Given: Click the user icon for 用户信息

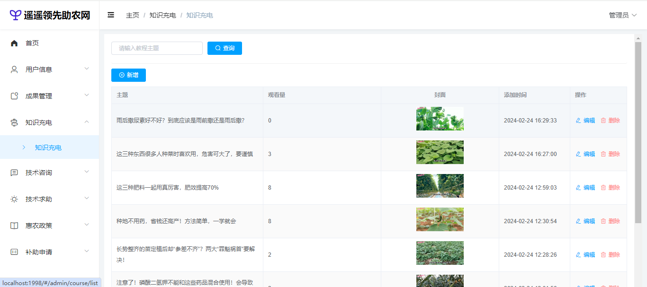Looking at the screenshot, I should click(x=14, y=70).
